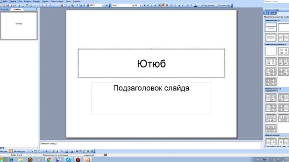The height and width of the screenshot is (162, 289).
Task: Click the increase font size icon
Action: (x=179, y=5)
